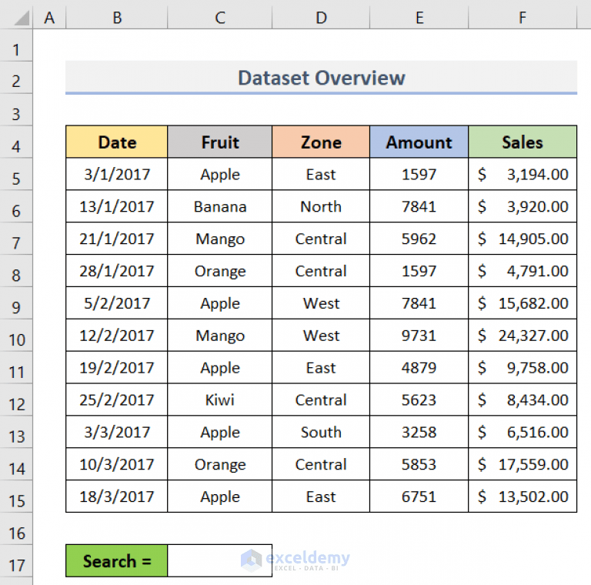This screenshot has width=591, height=585.
Task: Select date cell 28/1/2017
Action: click(x=117, y=271)
